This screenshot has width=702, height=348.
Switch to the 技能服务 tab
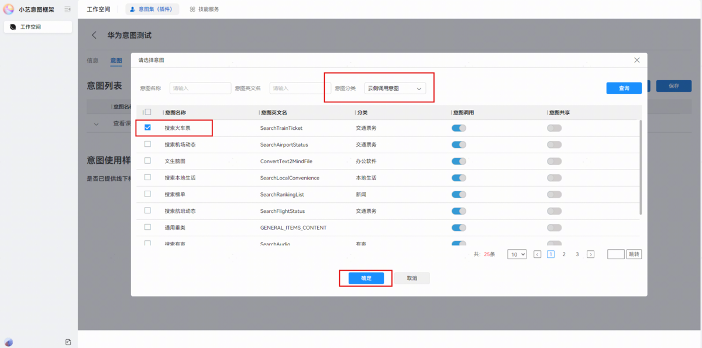tap(204, 9)
